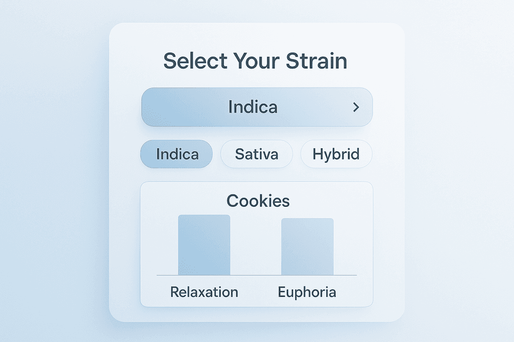
Task: Click the chart baseline between the bars
Action: click(x=256, y=275)
